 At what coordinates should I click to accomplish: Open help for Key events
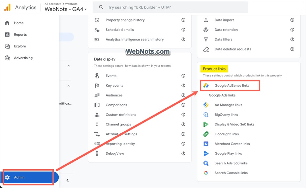coord(183,86)
